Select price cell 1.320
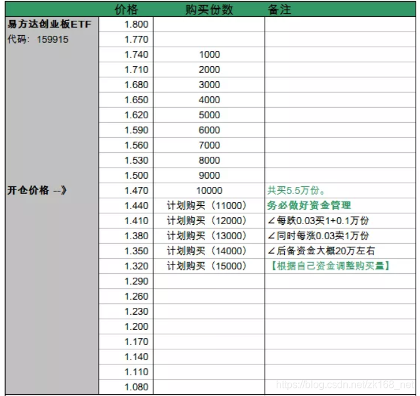Screen dimensions: 420x396 coord(126,266)
